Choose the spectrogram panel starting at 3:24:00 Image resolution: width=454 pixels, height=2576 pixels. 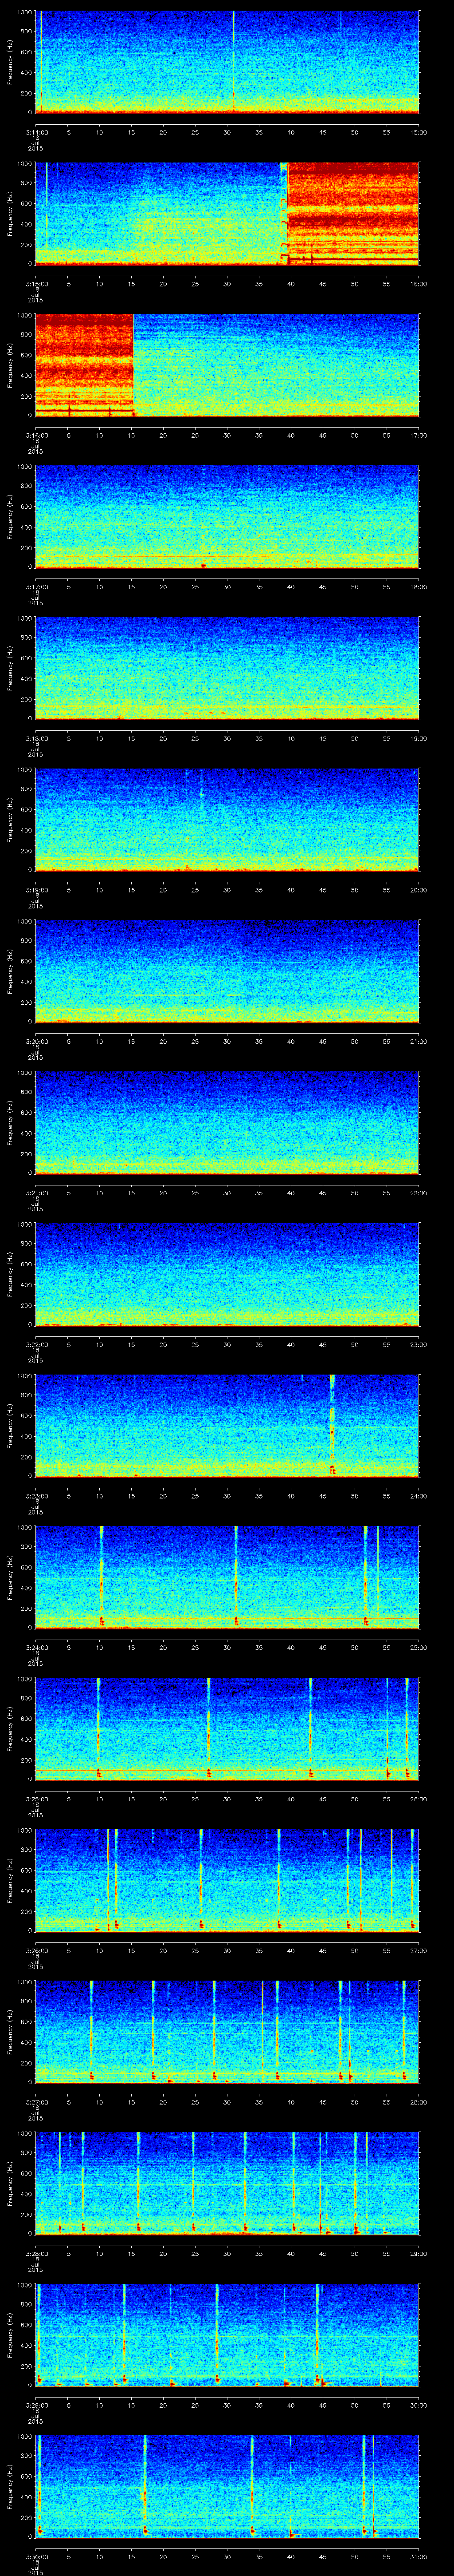227,1577
